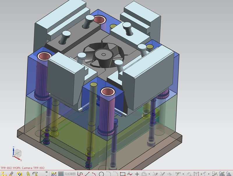
Task: Open the constraint tools dropdown arrow
Action: click(x=209, y=174)
